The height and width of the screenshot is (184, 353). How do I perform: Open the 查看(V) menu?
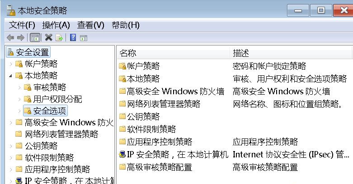coord(90,25)
